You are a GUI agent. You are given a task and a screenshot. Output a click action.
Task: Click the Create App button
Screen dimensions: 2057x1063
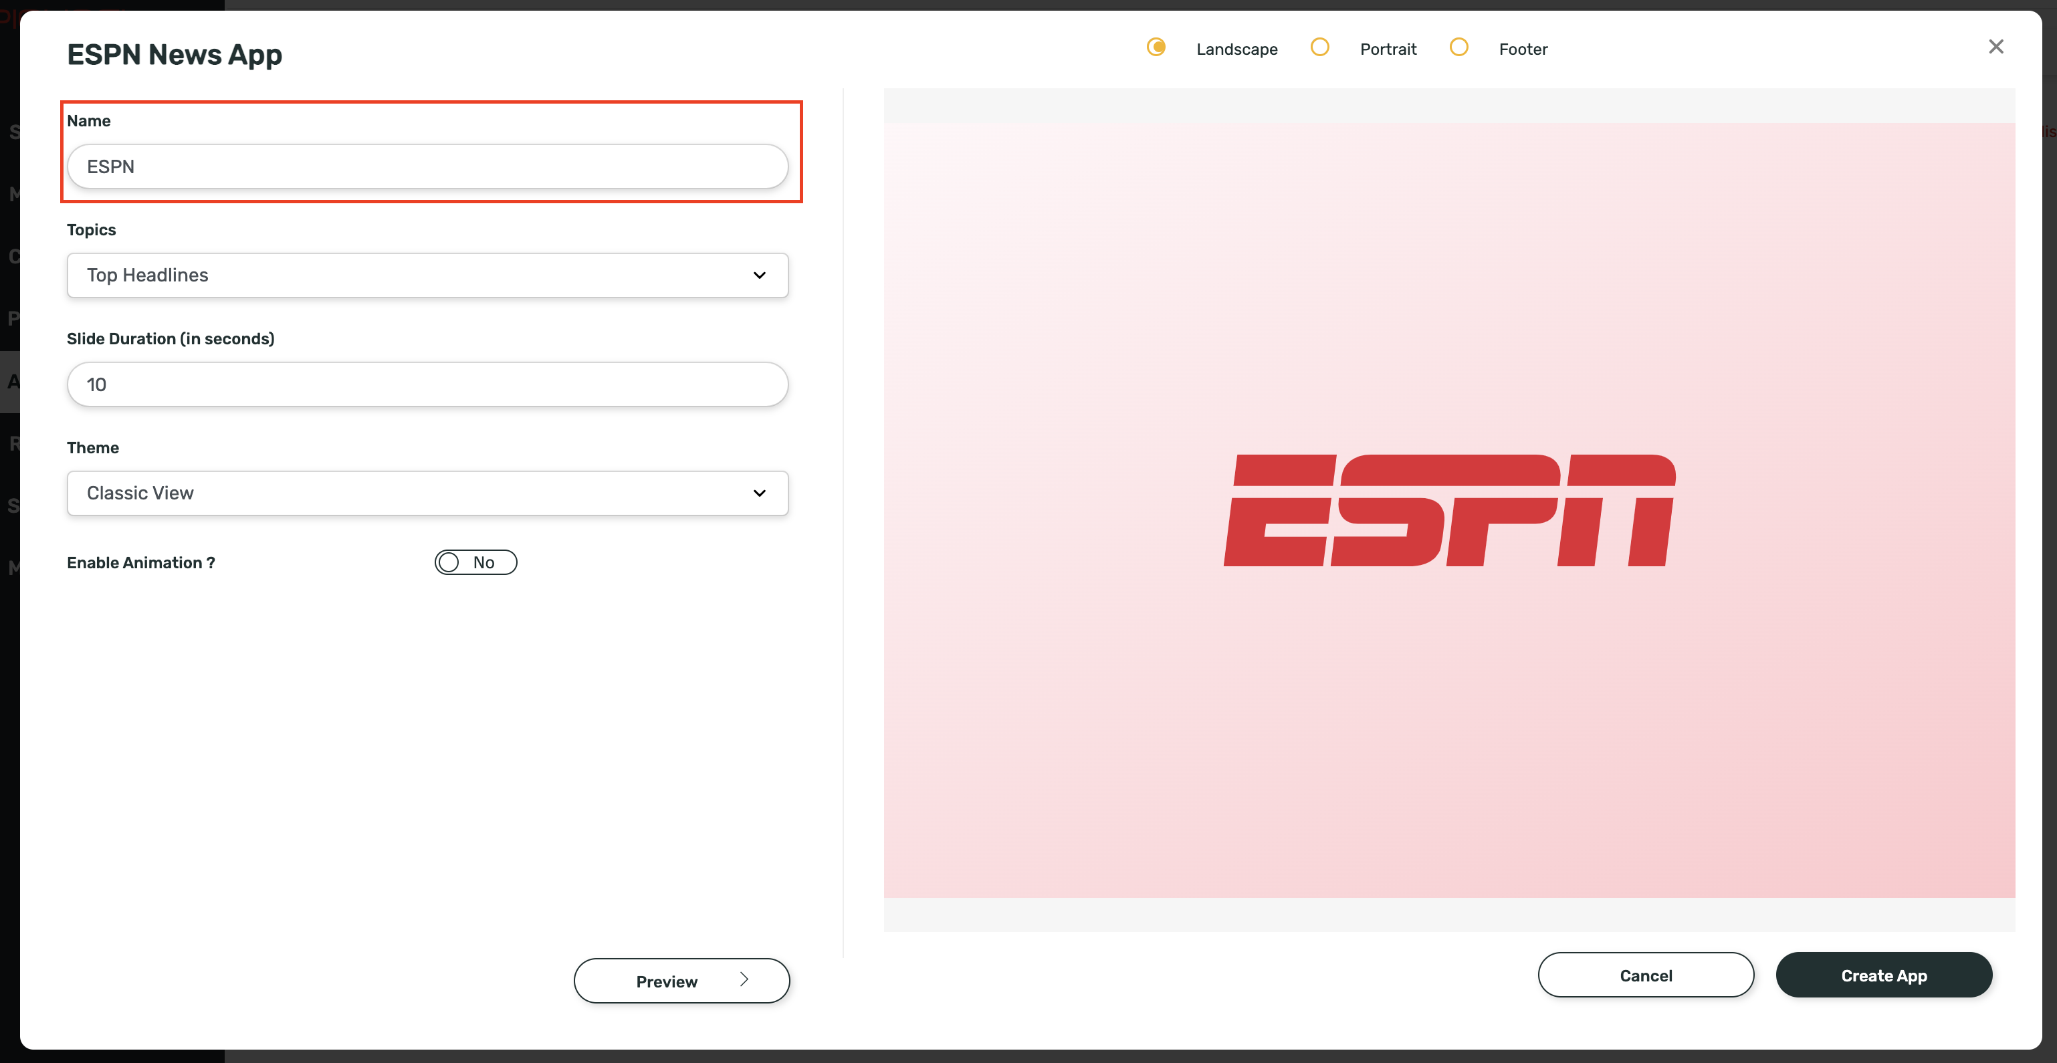(x=1884, y=975)
